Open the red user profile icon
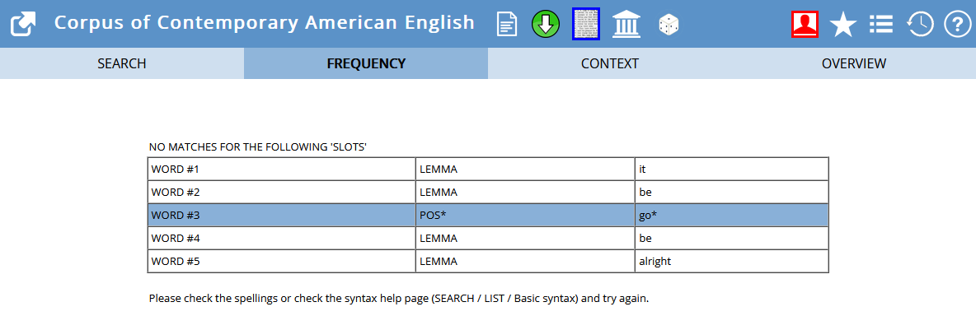Viewport: 976px width, 316px height. pos(805,24)
